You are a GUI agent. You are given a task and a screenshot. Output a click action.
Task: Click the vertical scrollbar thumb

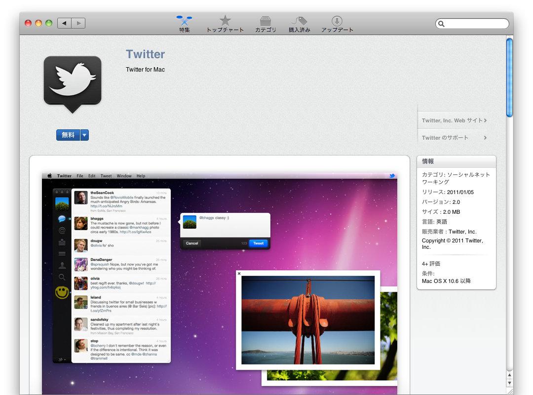click(x=509, y=78)
